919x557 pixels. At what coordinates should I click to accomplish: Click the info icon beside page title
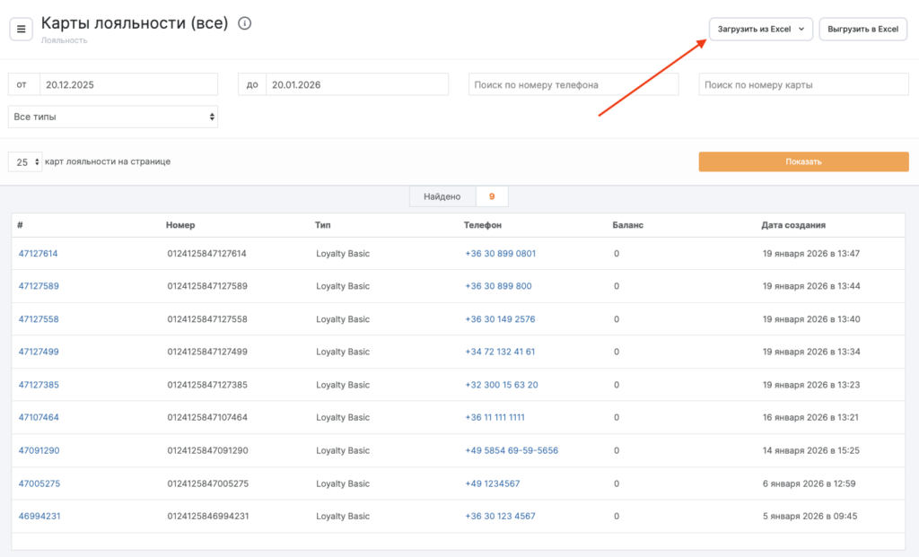[244, 23]
